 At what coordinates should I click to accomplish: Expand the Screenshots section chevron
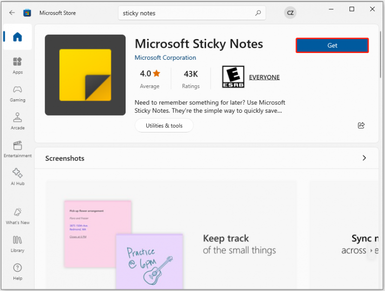pyautogui.click(x=364, y=158)
